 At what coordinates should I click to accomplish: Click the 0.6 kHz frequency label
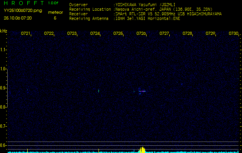pos(3,145)
